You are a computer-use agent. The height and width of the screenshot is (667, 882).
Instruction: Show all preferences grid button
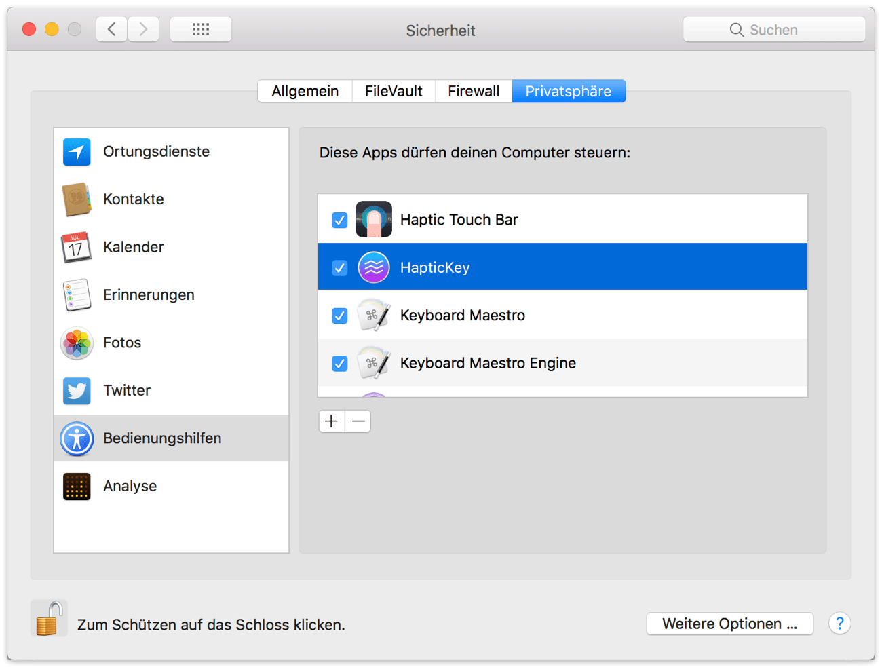click(x=201, y=29)
